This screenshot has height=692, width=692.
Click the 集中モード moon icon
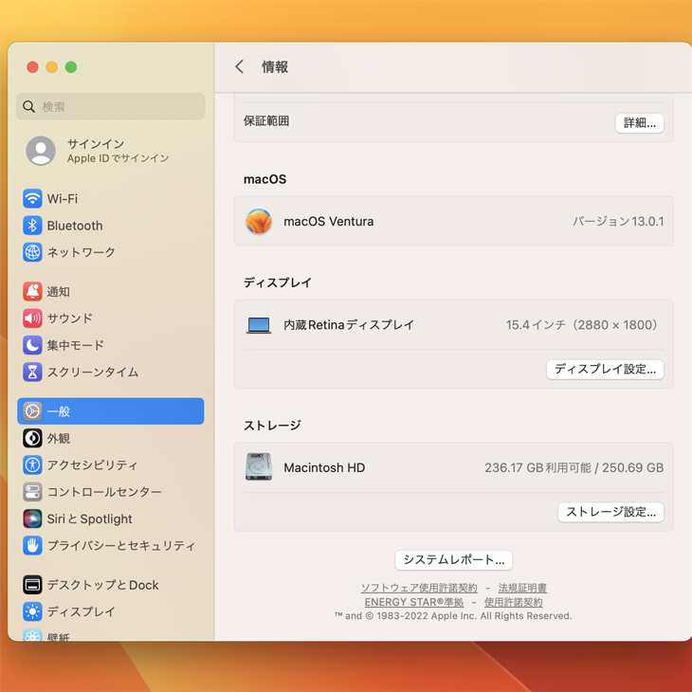(32, 345)
